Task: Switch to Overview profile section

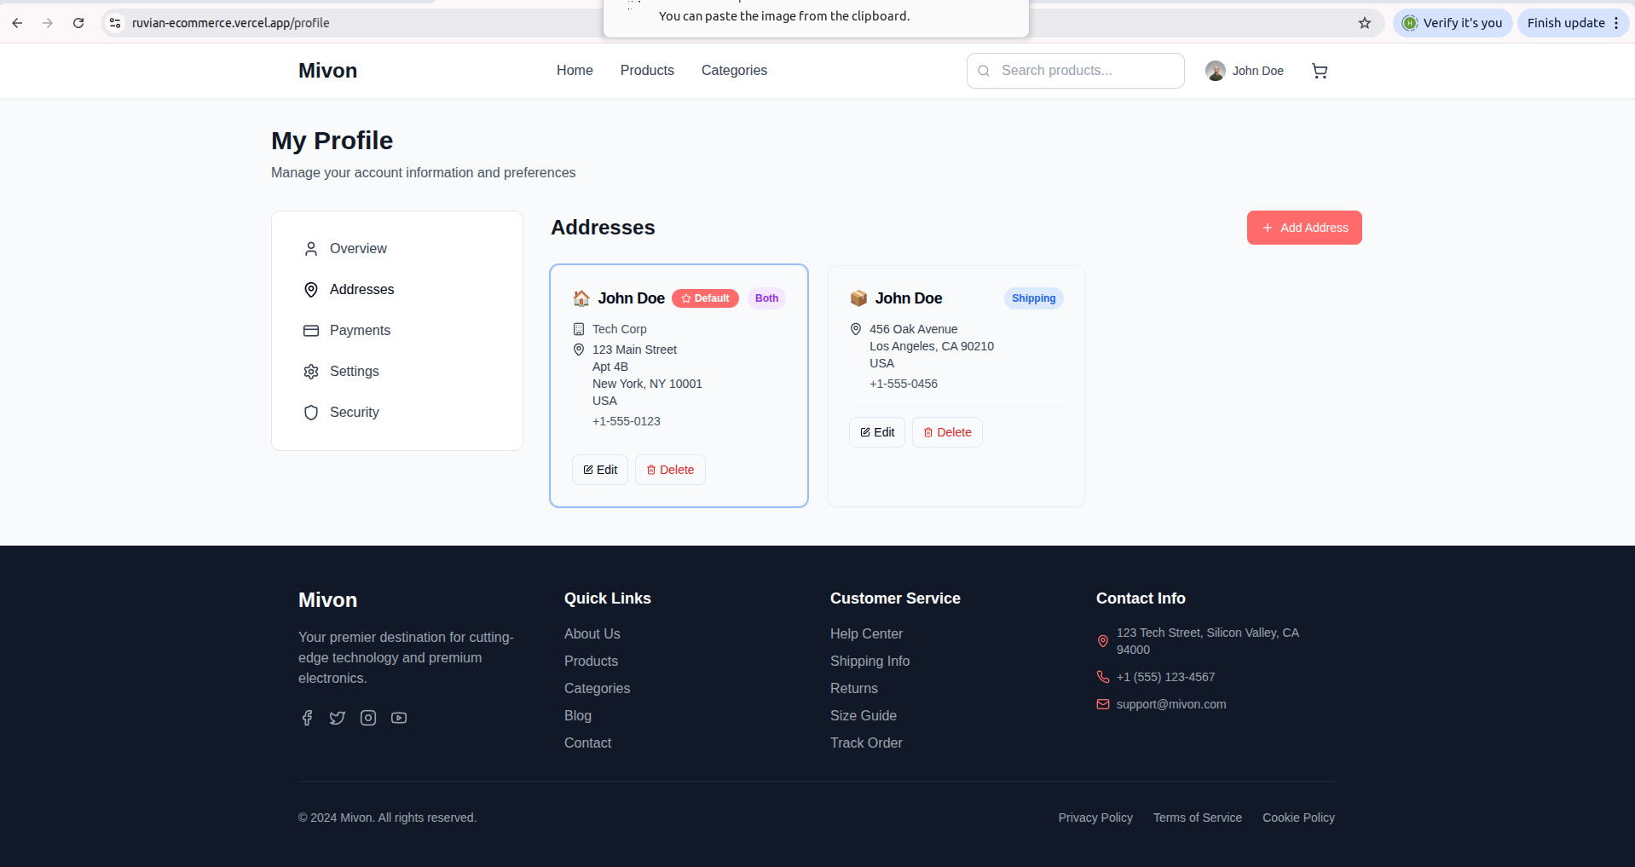Action: (397, 249)
